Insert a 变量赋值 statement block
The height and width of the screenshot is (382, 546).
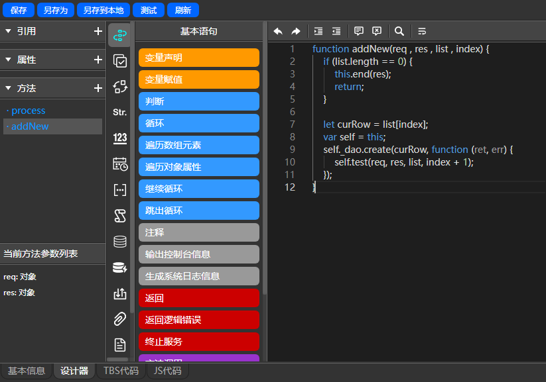coord(199,79)
